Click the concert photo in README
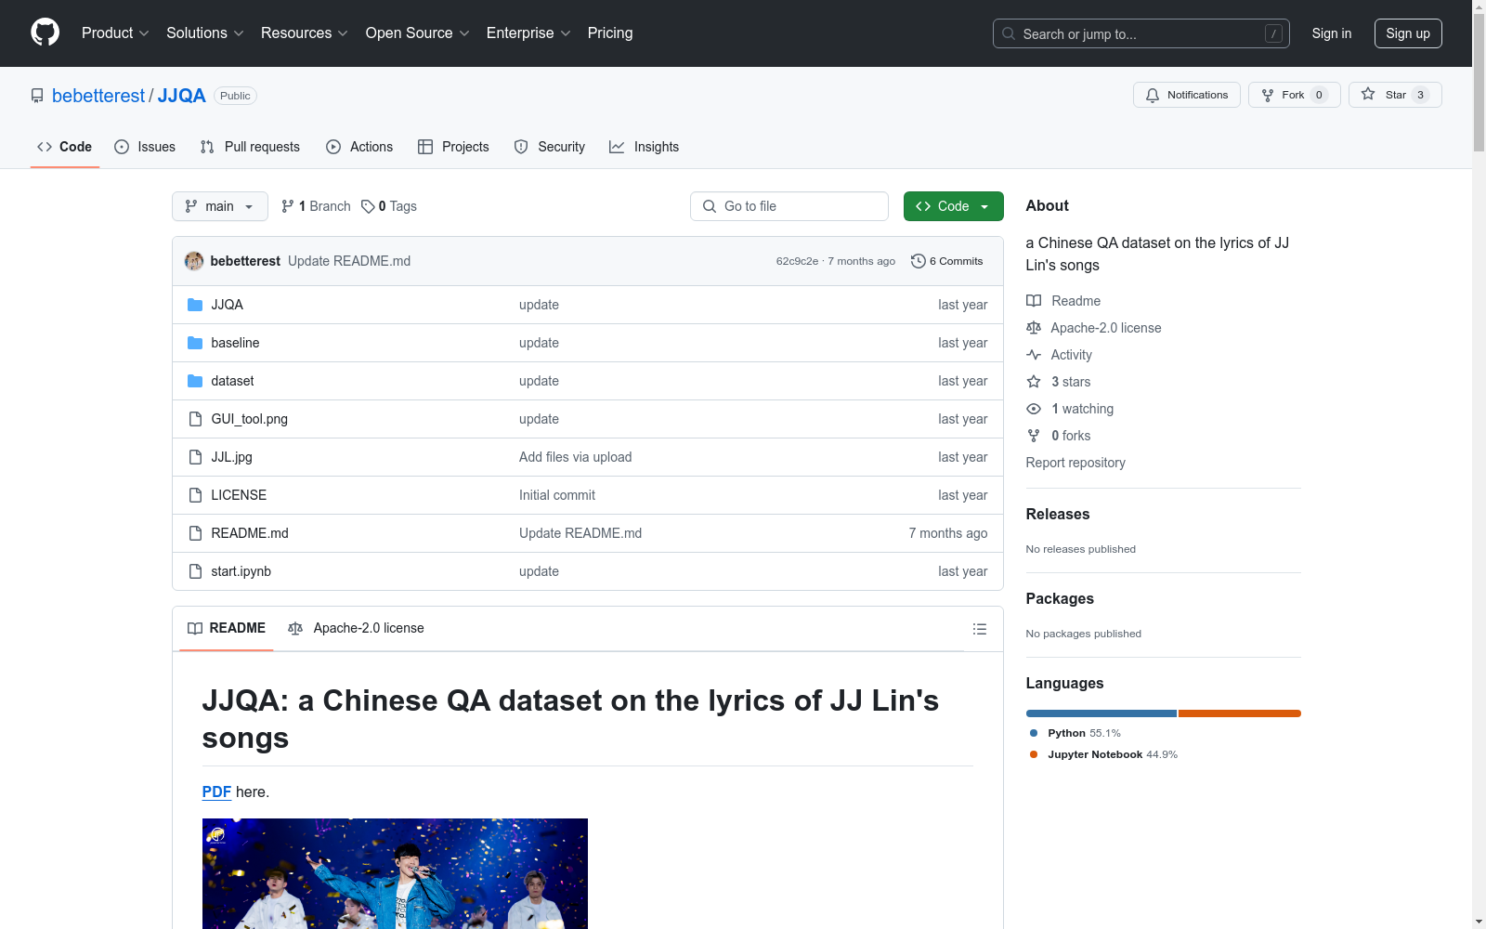The height and width of the screenshot is (929, 1486). point(395,873)
